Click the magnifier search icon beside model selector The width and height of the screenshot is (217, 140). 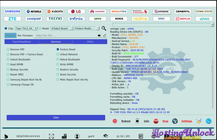pos(104,29)
